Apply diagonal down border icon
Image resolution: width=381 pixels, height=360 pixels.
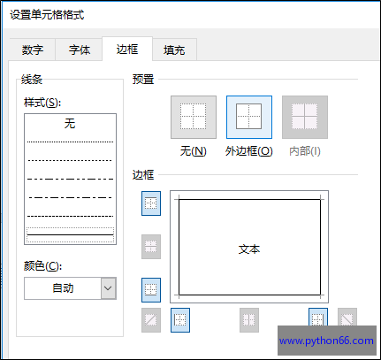click(347, 318)
